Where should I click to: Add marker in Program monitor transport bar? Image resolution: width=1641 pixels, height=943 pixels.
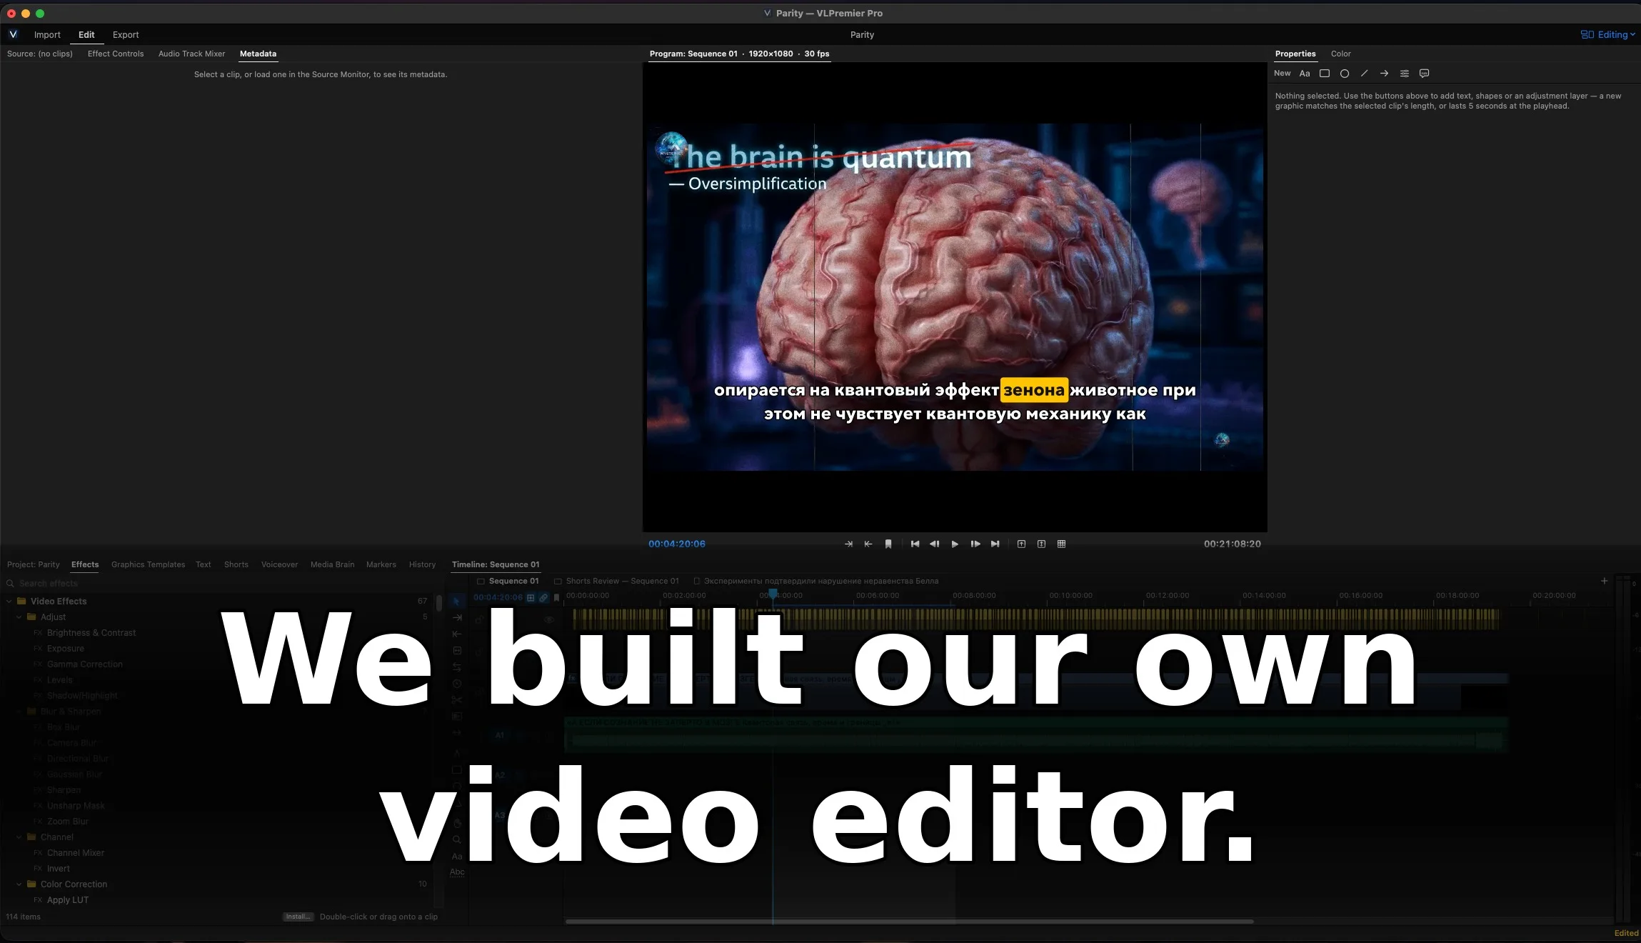(888, 544)
